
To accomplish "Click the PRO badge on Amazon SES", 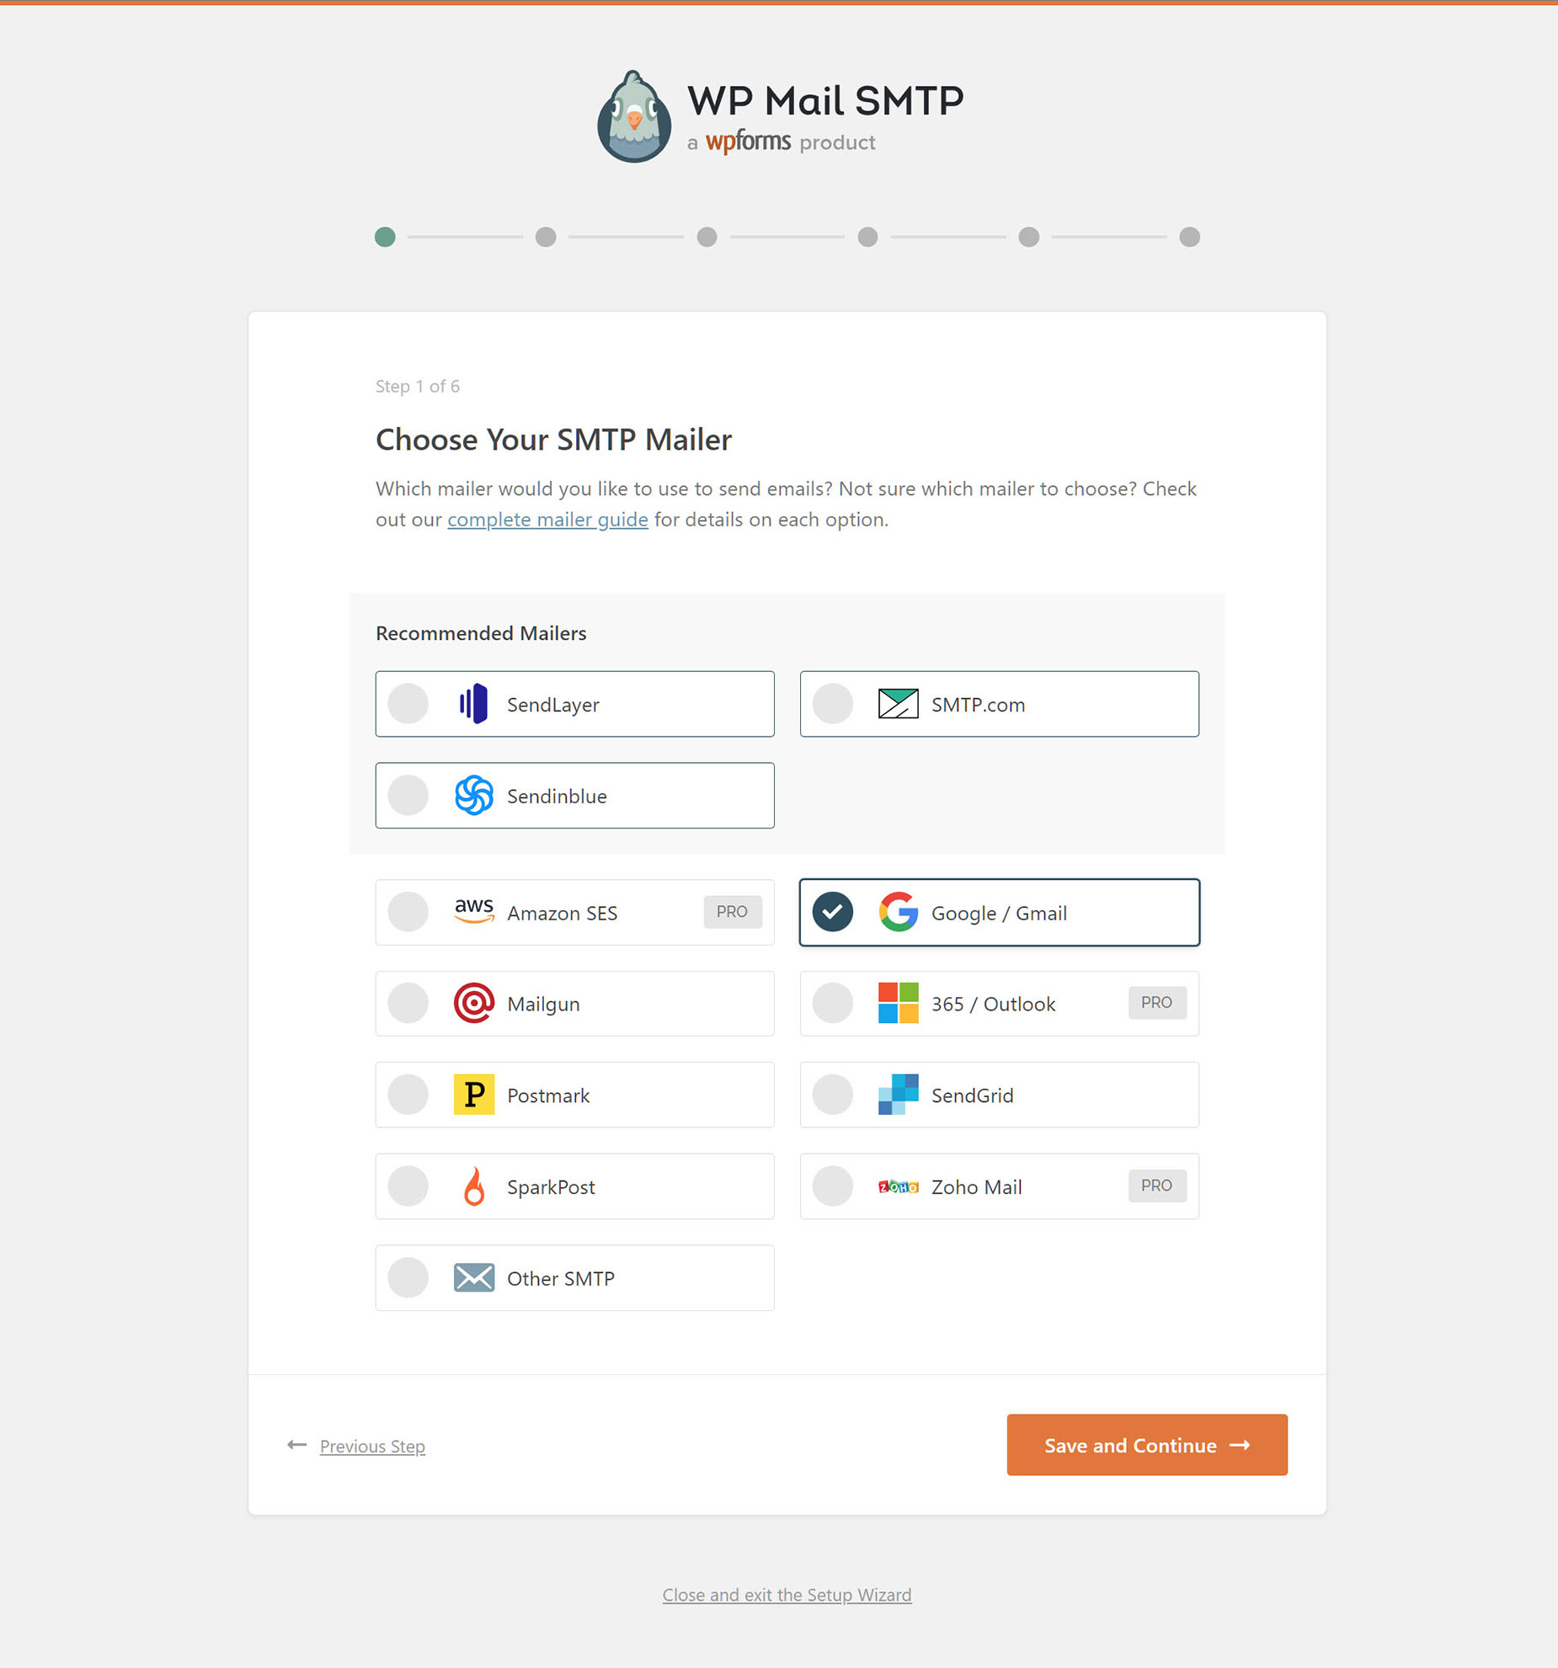I will pyautogui.click(x=732, y=911).
